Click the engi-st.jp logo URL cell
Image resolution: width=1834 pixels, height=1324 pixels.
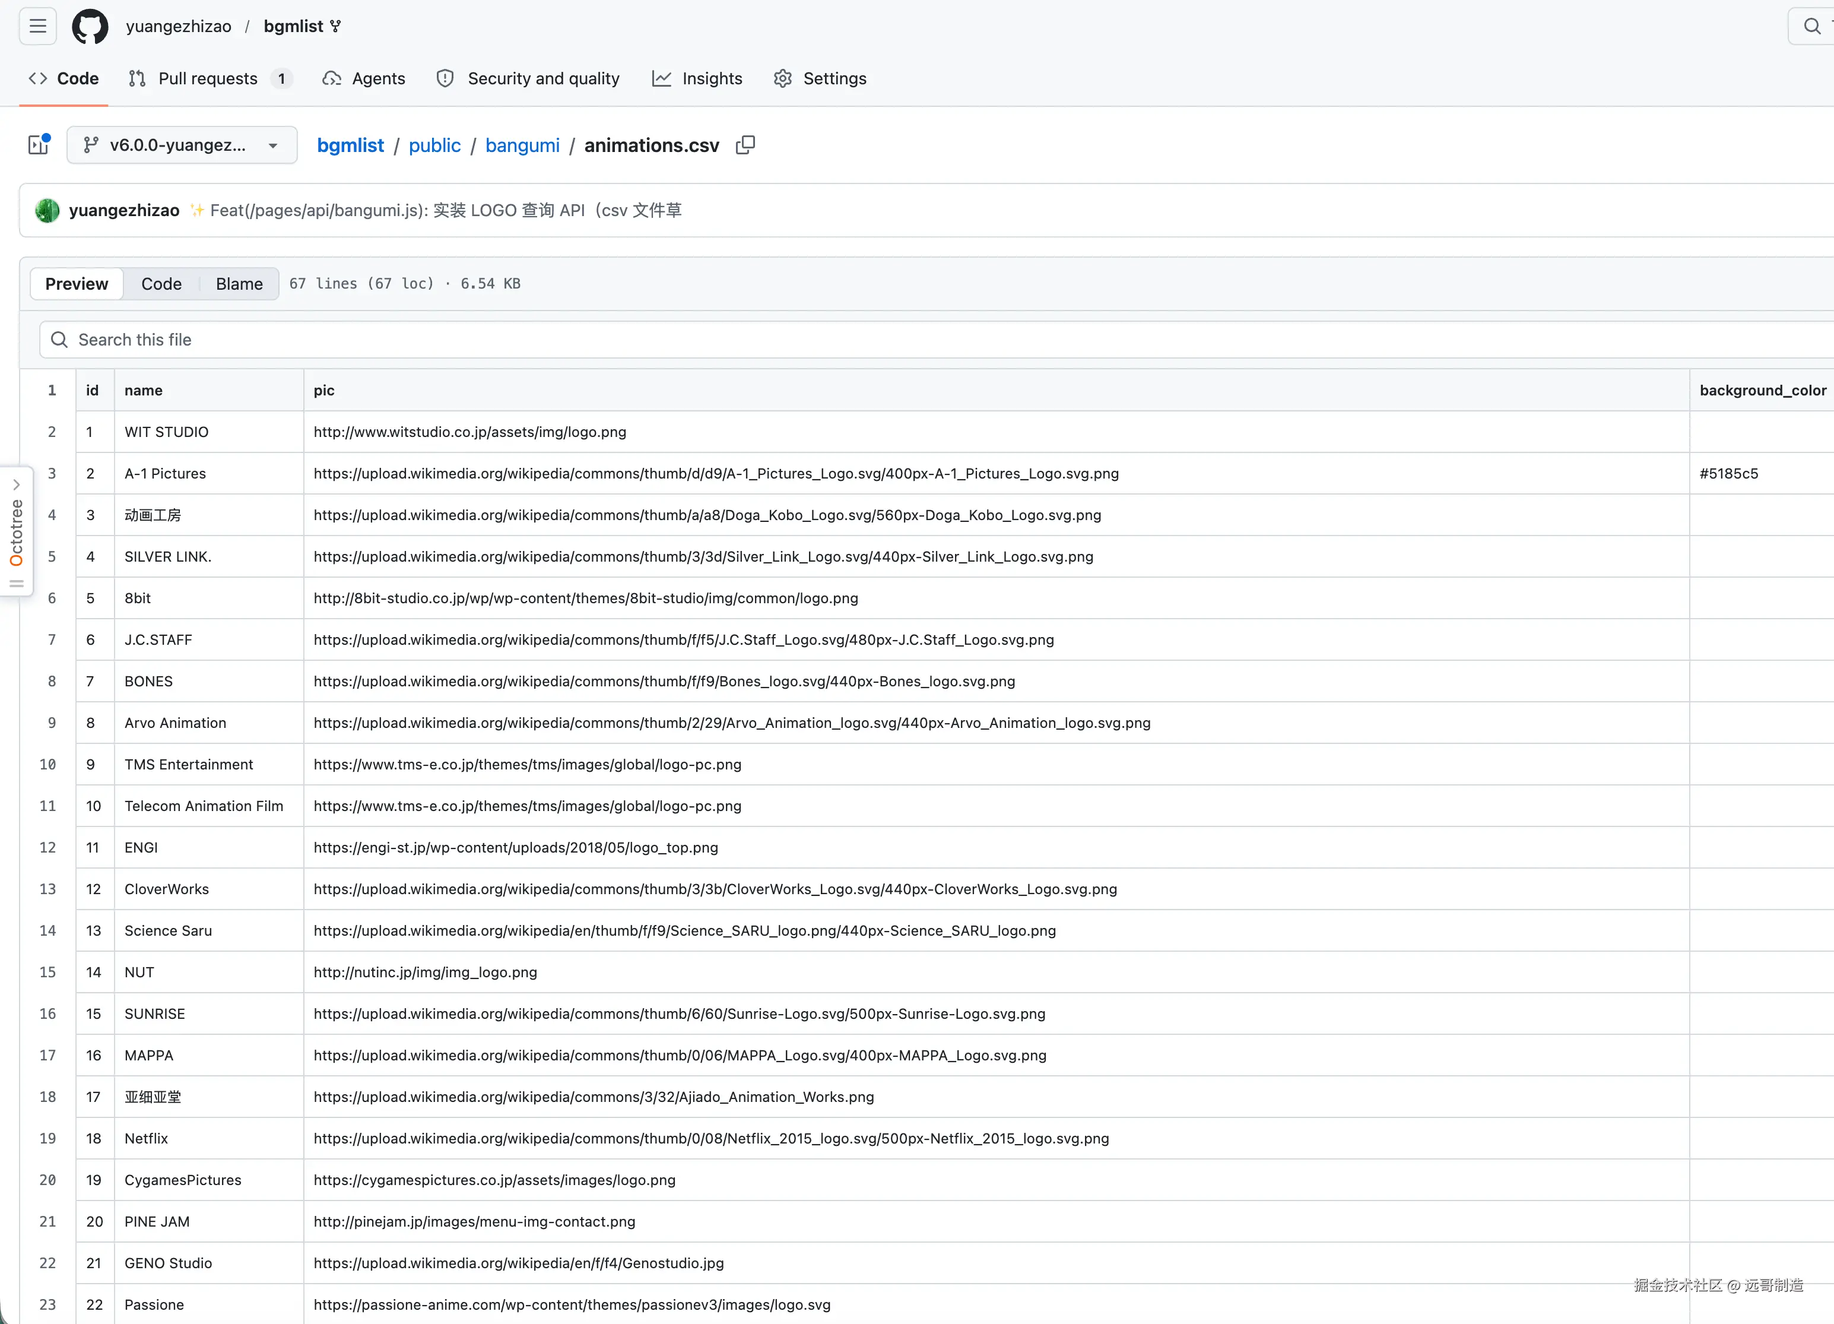pyautogui.click(x=997, y=848)
